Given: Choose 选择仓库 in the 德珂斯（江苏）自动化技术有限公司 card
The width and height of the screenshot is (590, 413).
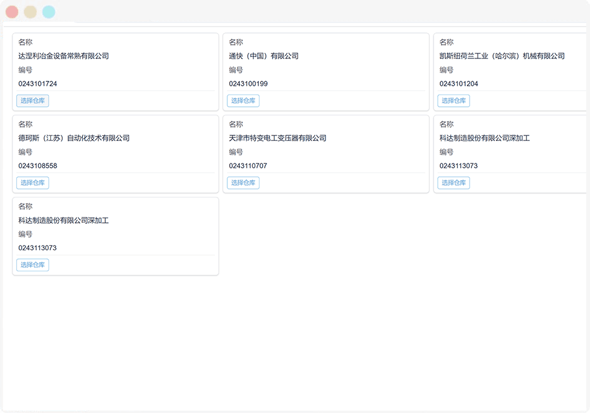Looking at the screenshot, I should tap(33, 183).
